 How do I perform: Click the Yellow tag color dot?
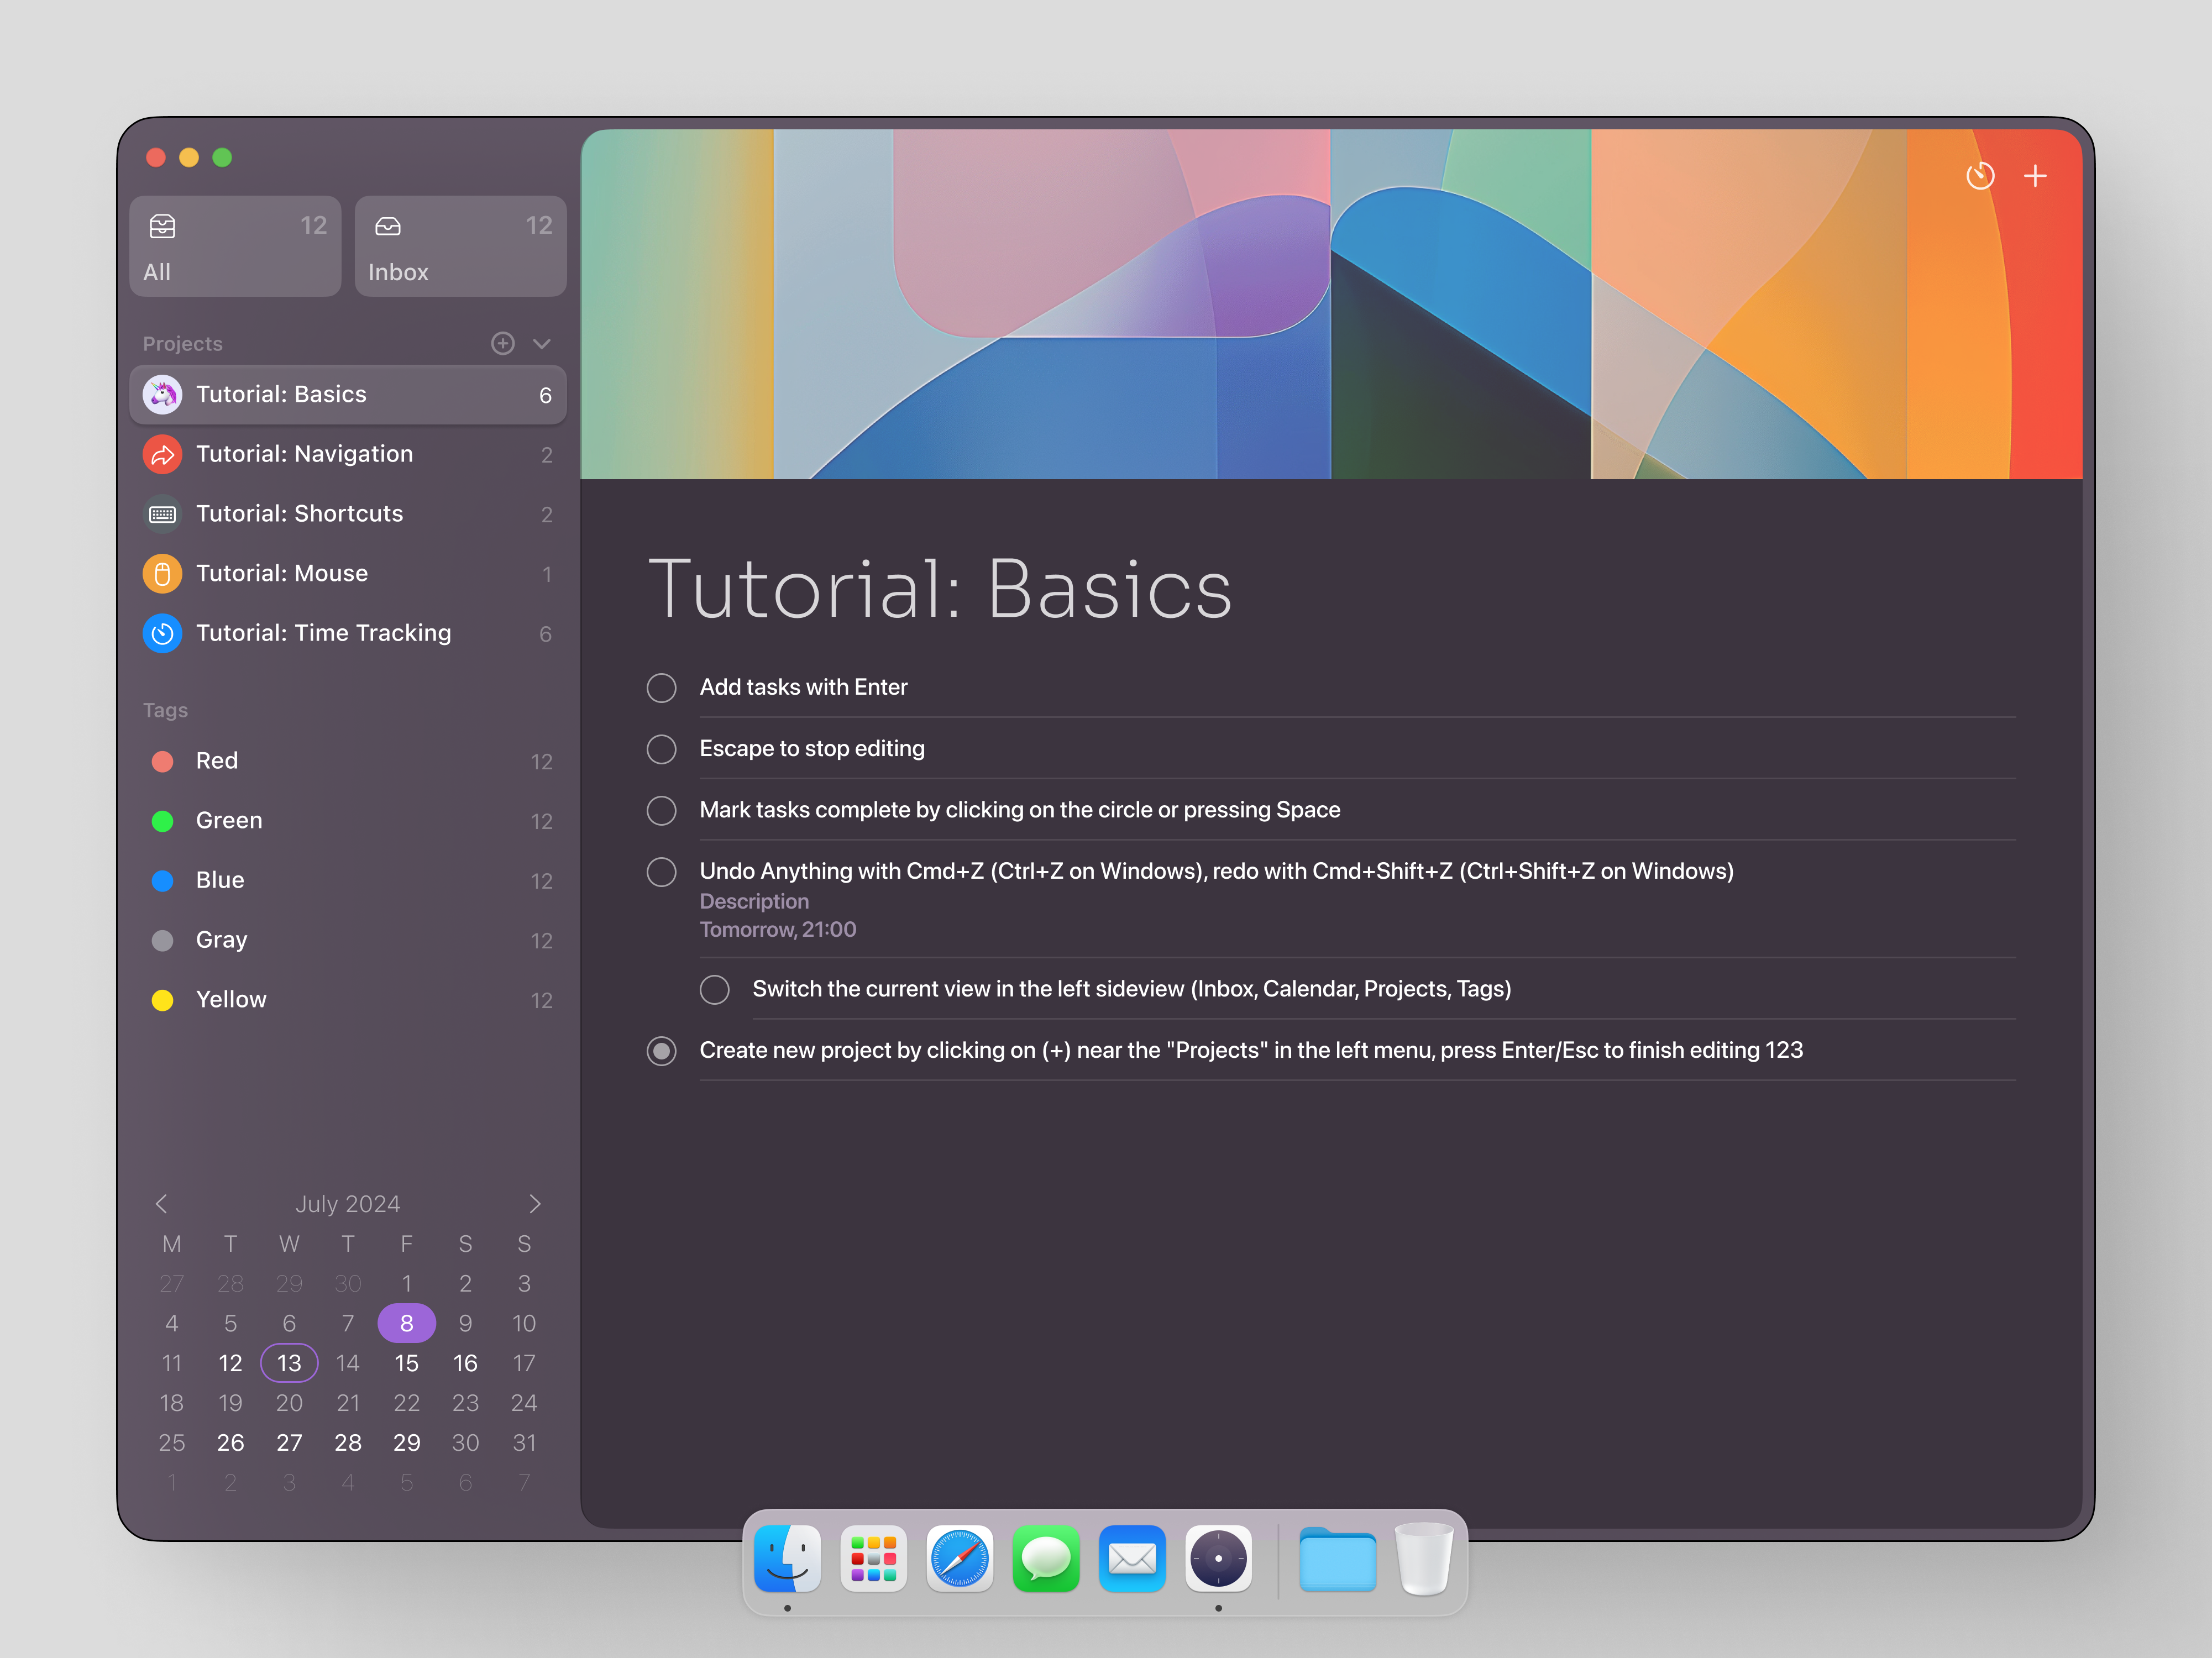pyautogui.click(x=163, y=1000)
